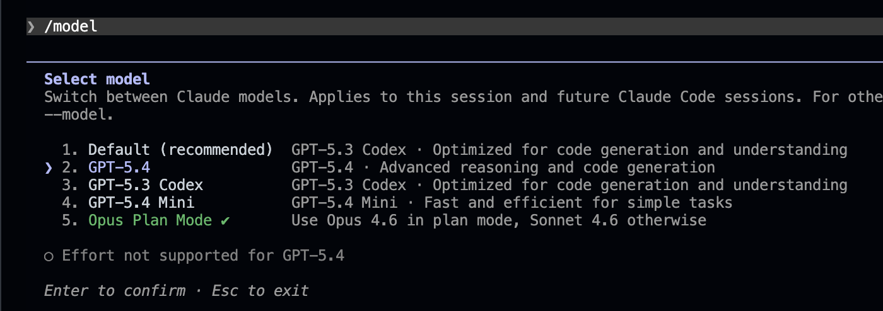Click the selection arrow beside option 2
883x311 pixels.
(x=49, y=167)
